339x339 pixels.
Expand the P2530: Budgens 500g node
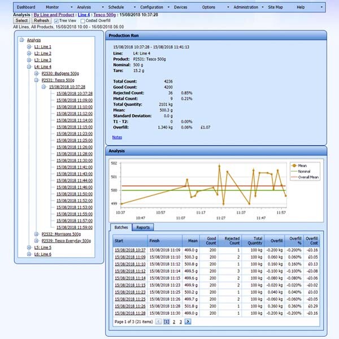(36, 73)
